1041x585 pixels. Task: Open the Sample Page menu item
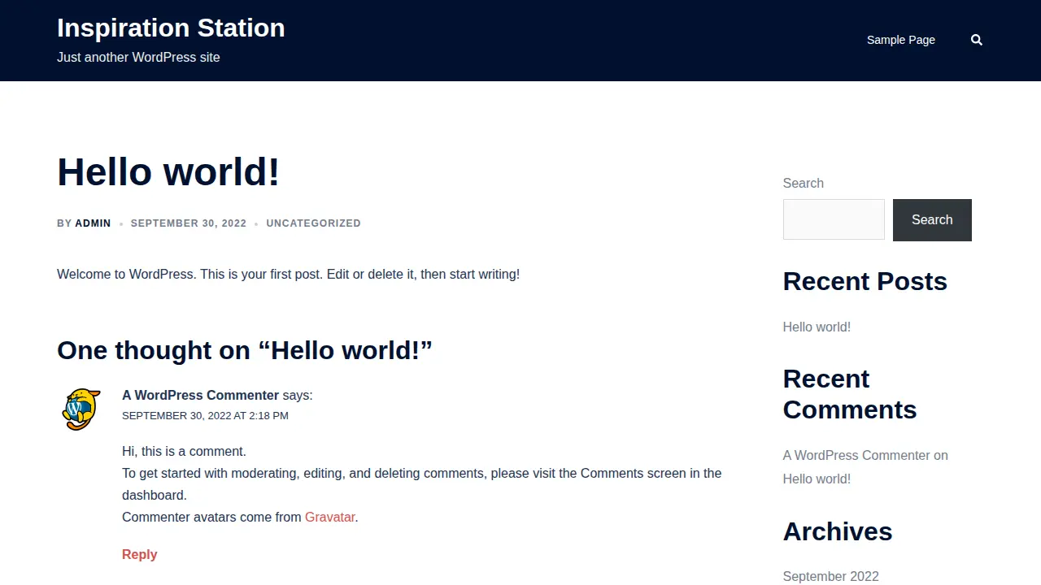coord(901,40)
